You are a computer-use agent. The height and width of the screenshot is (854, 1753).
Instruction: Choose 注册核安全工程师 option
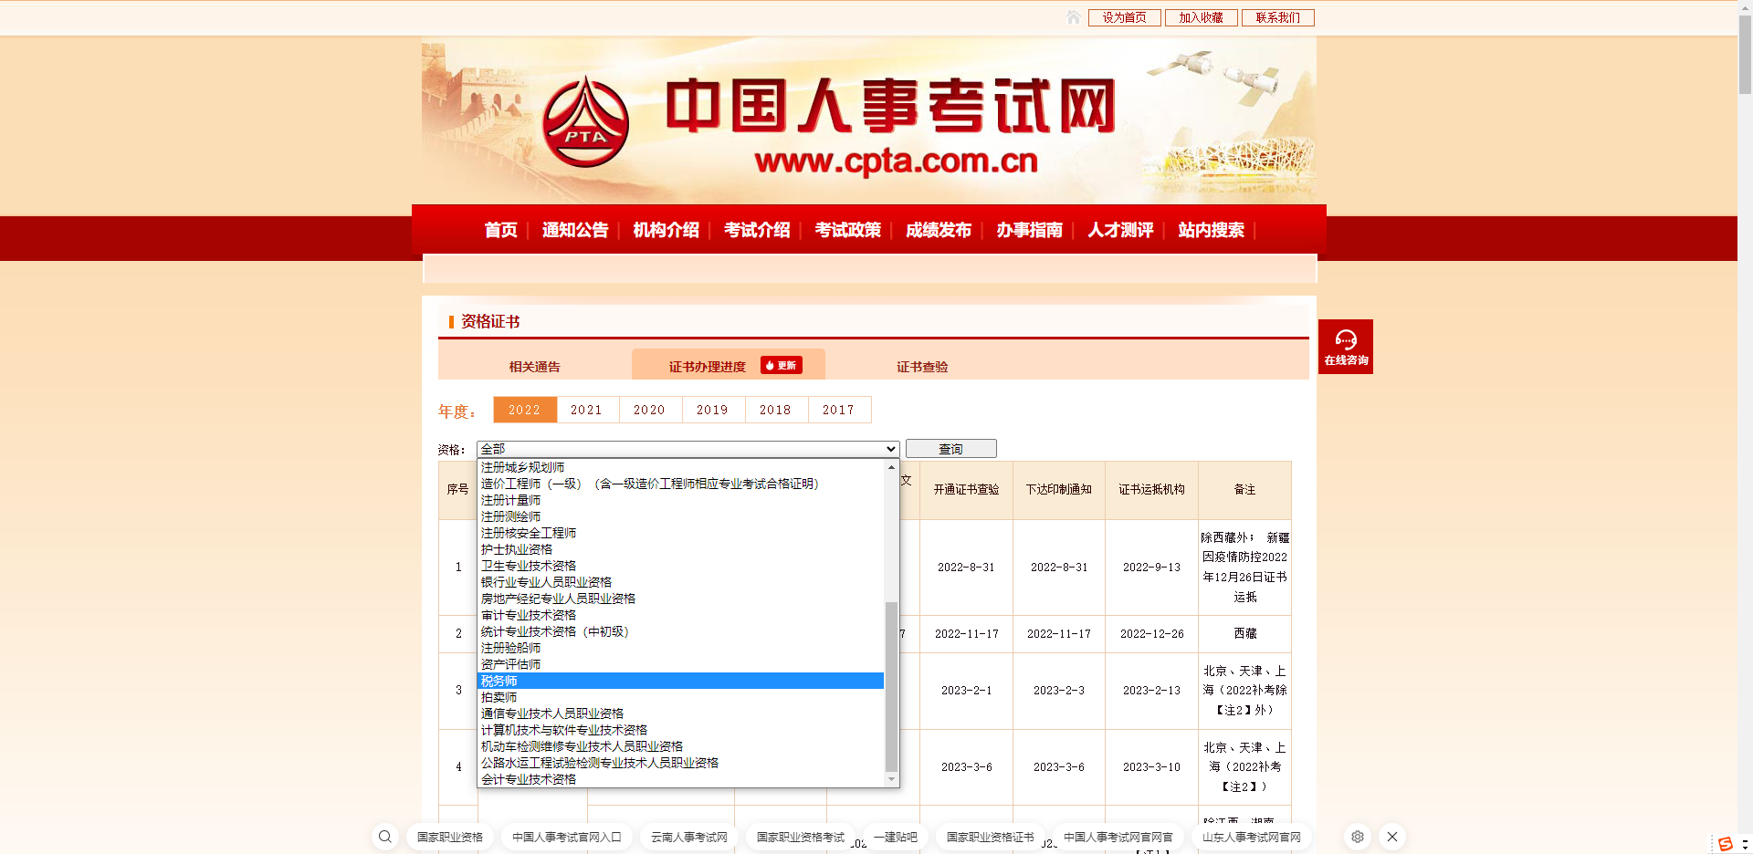pyautogui.click(x=681, y=533)
